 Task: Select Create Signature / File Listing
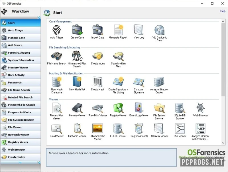(x=118, y=82)
